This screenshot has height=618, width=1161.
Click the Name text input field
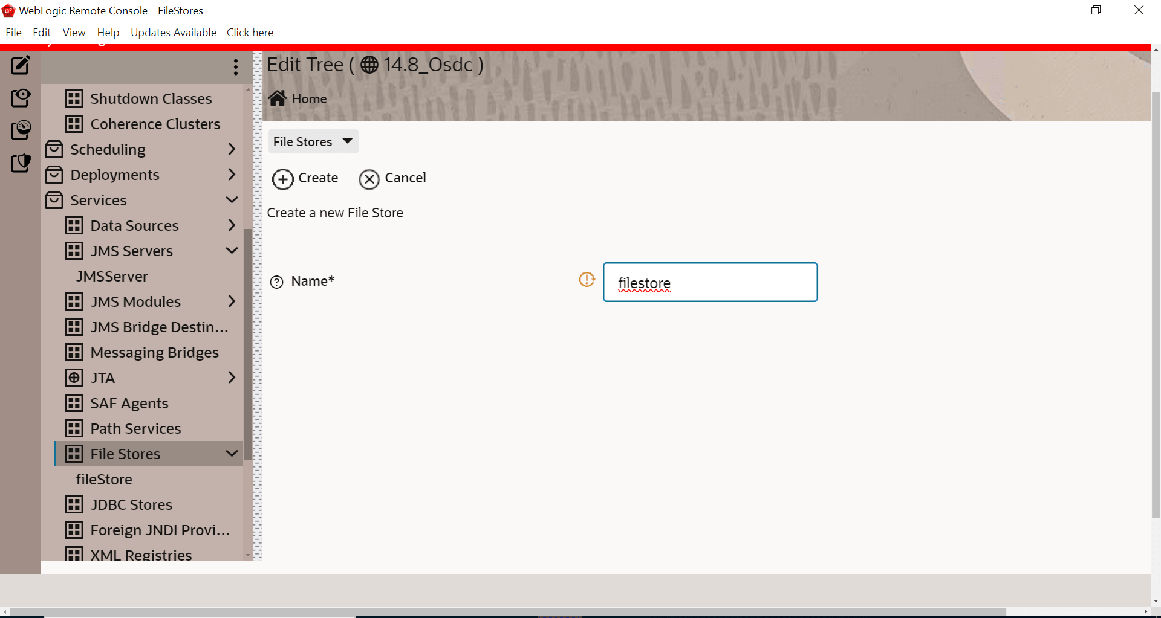coord(710,282)
